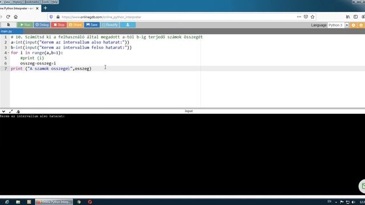Click the 'for i in range(a,b+1):' line
Screen dimensions: 365x205
tap(36, 53)
